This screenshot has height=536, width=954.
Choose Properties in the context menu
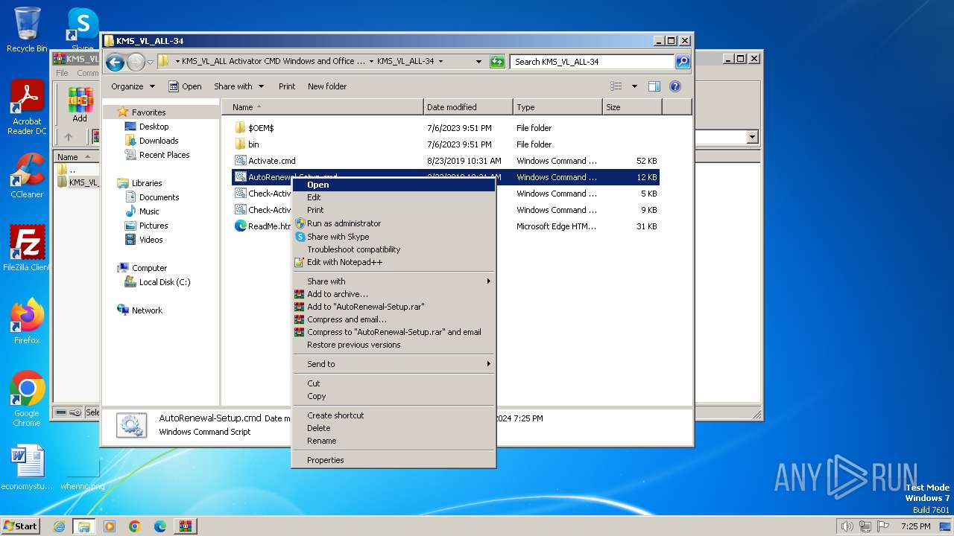pyautogui.click(x=394, y=460)
